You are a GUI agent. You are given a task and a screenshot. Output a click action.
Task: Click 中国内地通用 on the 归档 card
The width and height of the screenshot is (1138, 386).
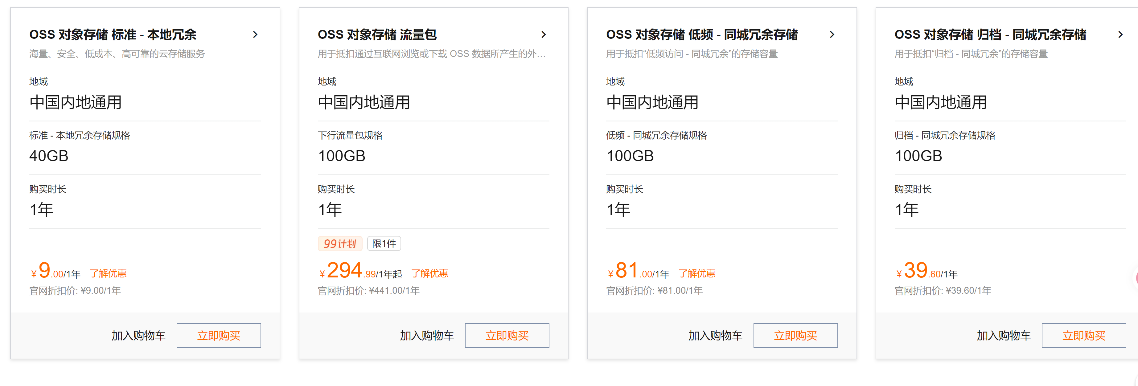pyautogui.click(x=941, y=102)
